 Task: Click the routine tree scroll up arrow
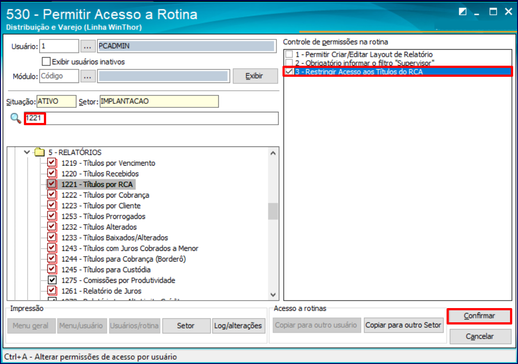273,153
